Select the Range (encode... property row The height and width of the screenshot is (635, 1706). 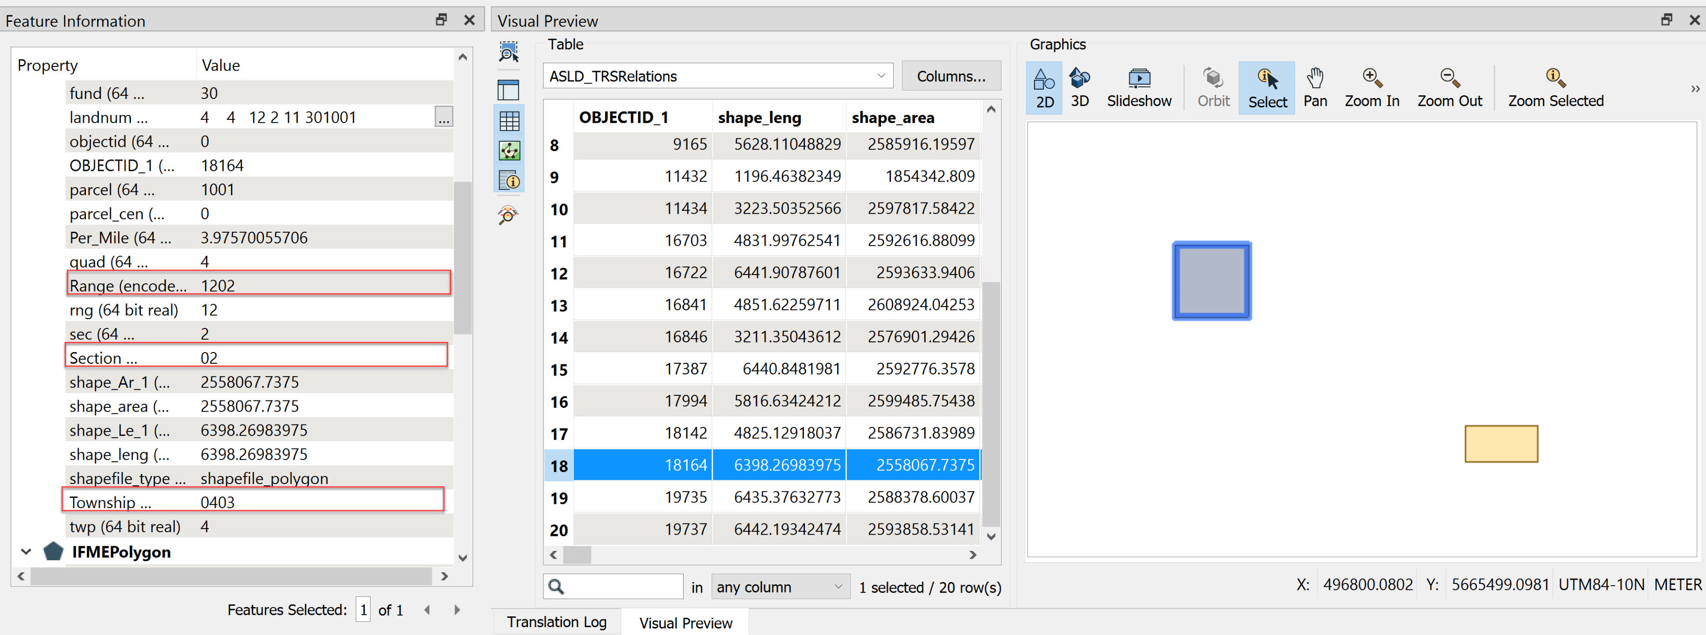click(x=260, y=286)
